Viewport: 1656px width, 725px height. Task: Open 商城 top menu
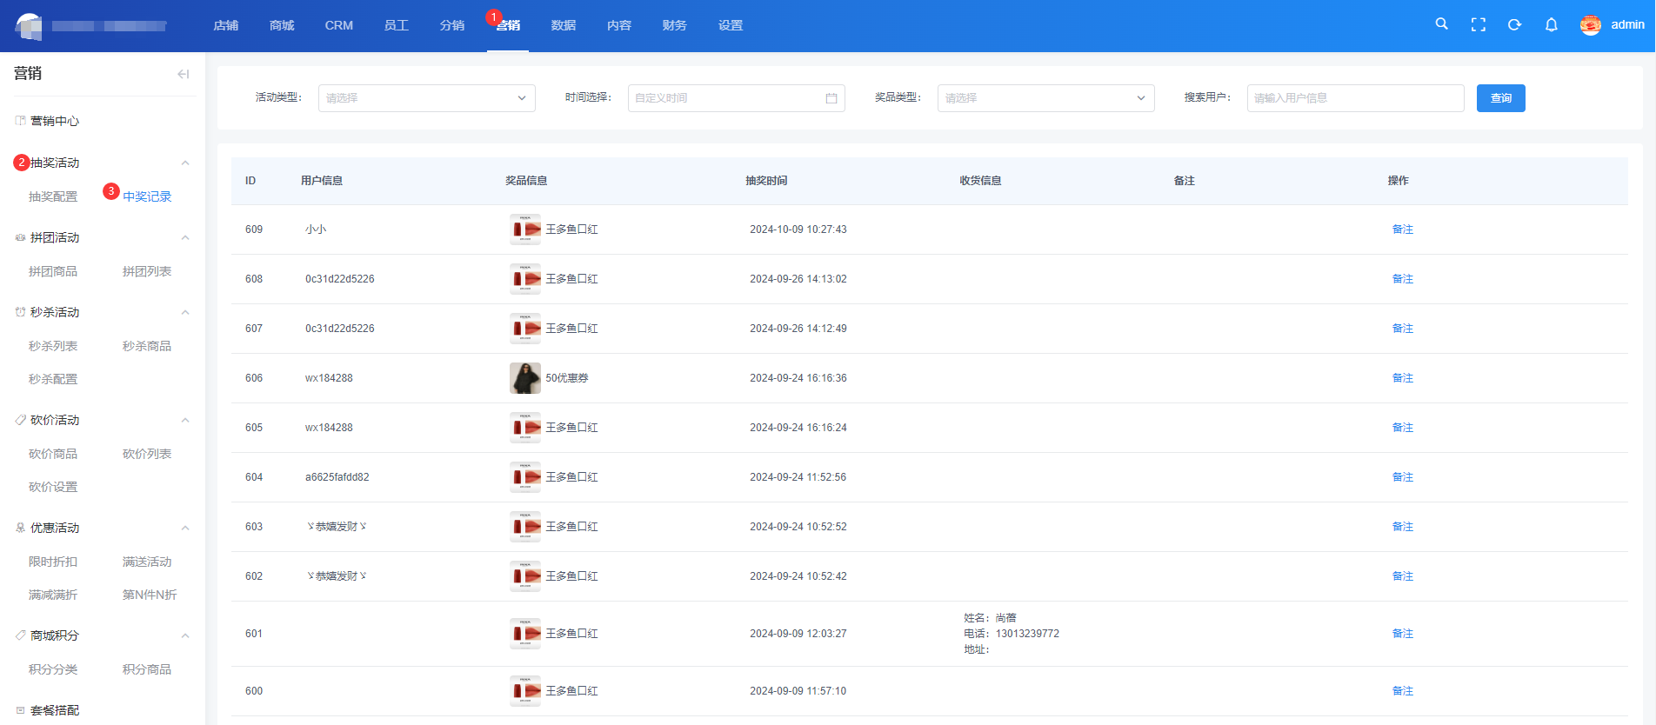pyautogui.click(x=282, y=25)
